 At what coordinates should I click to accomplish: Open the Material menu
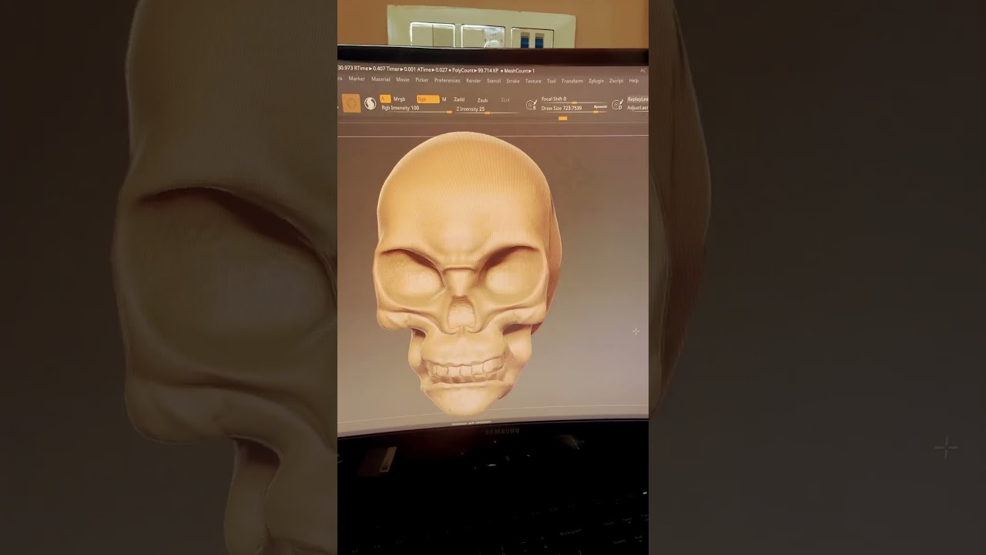[x=381, y=79]
